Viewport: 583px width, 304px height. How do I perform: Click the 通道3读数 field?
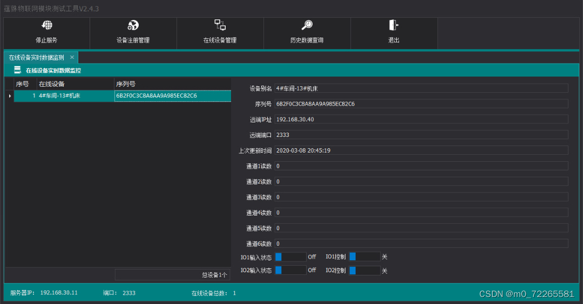point(421,197)
